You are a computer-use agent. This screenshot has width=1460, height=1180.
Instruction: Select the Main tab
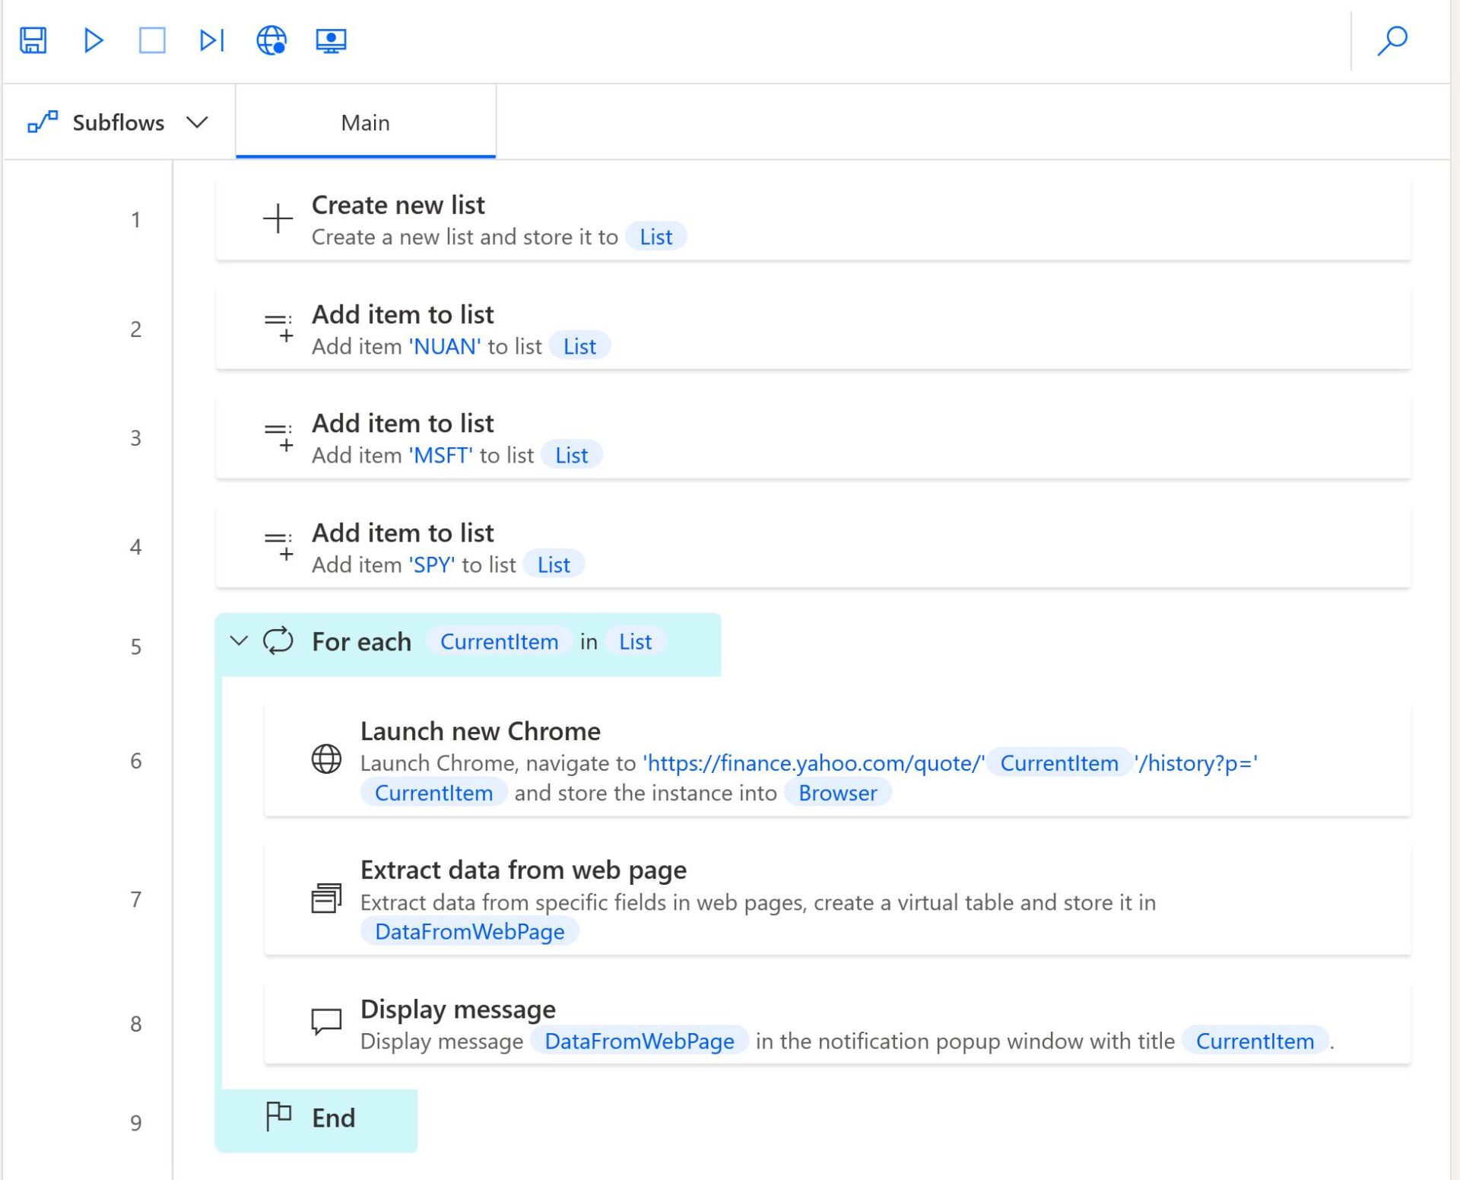coord(366,122)
